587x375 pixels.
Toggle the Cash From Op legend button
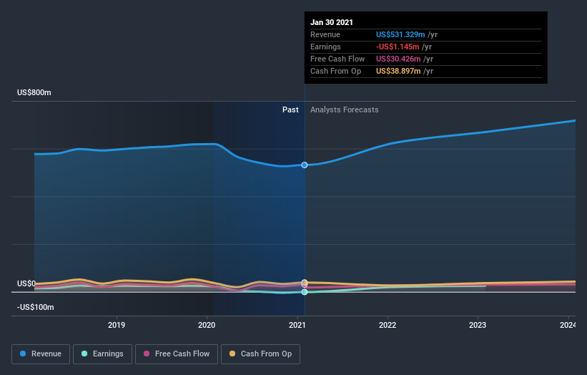click(260, 354)
